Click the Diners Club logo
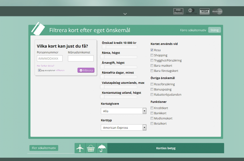 191,11
